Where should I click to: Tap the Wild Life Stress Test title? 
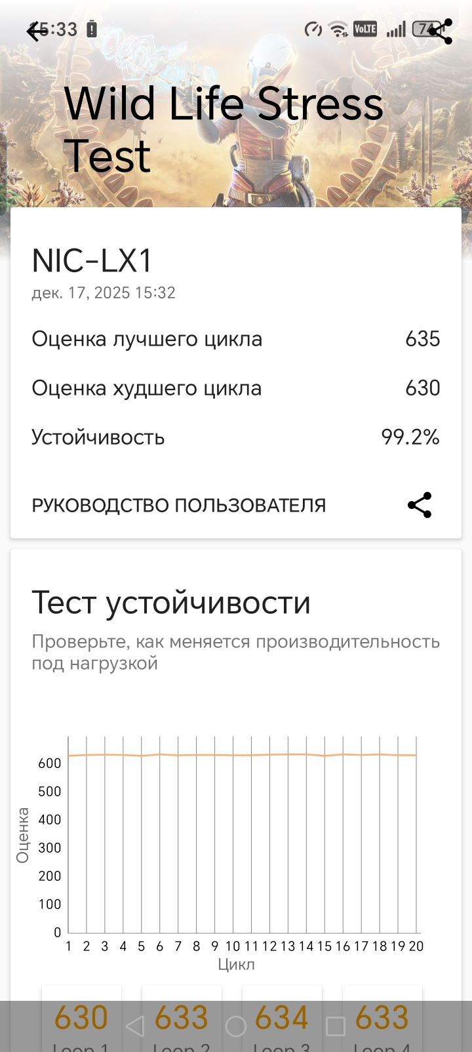point(223,129)
